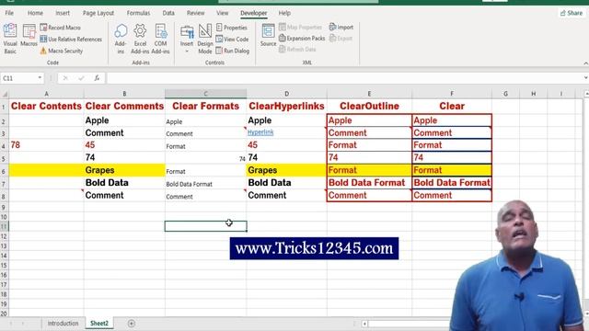589x331 pixels.
Task: Open the File tab
Action: (9, 13)
